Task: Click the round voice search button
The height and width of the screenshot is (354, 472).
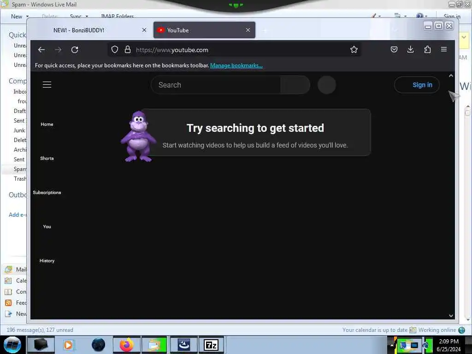Action: (327, 85)
